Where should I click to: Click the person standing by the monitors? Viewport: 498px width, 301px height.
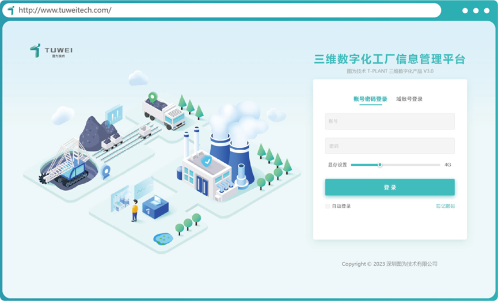coord(135,211)
